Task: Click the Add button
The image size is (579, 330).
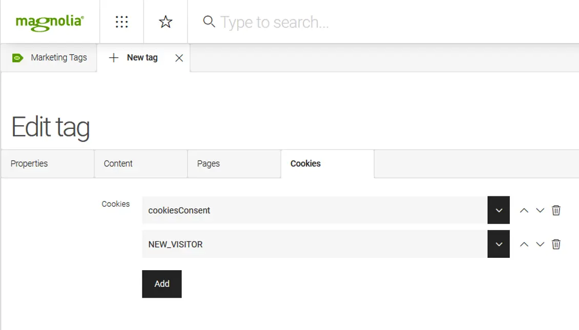Action: pos(161,283)
